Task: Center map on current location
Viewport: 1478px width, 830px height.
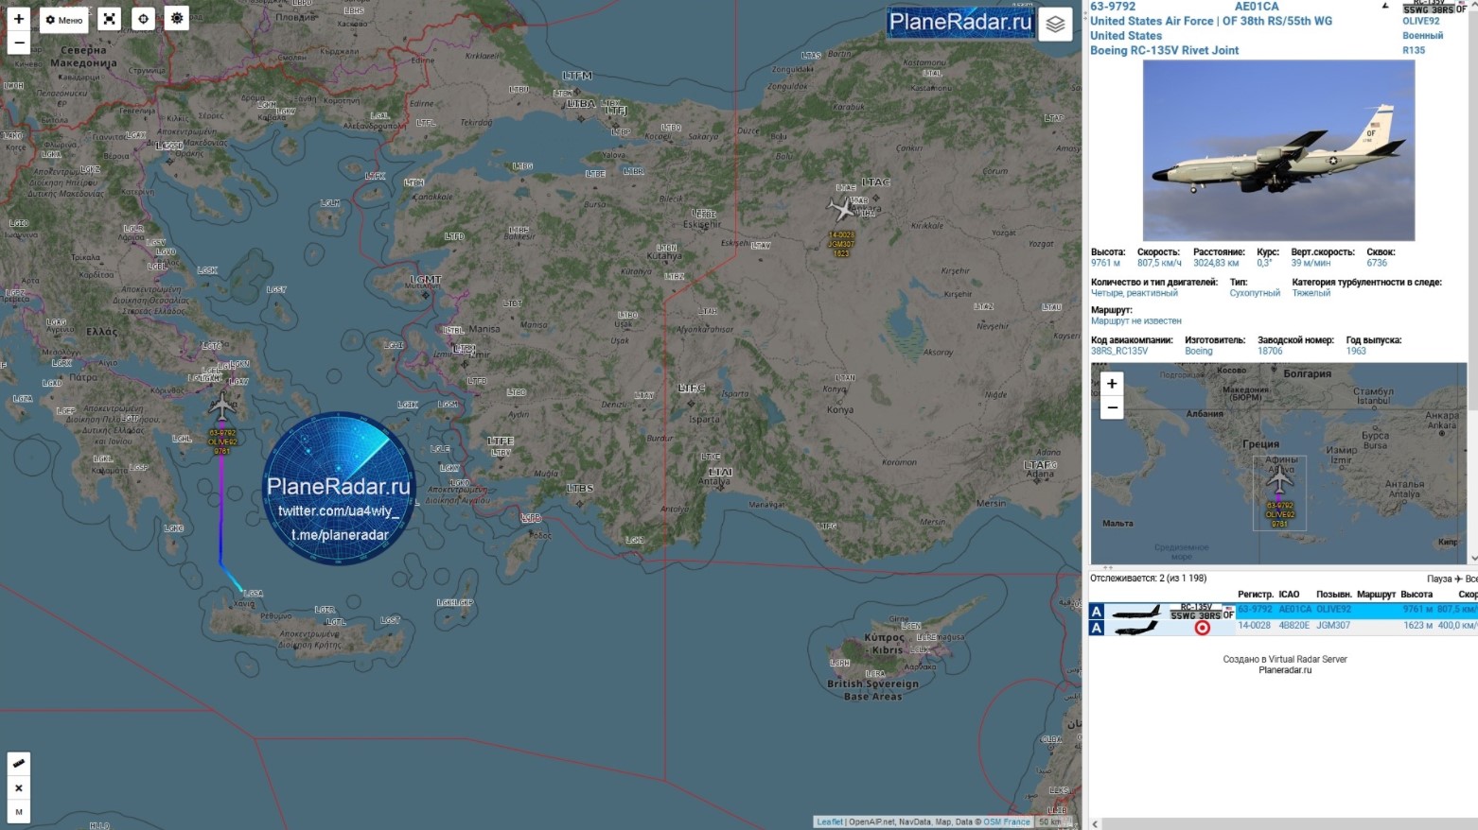Action: point(143,19)
